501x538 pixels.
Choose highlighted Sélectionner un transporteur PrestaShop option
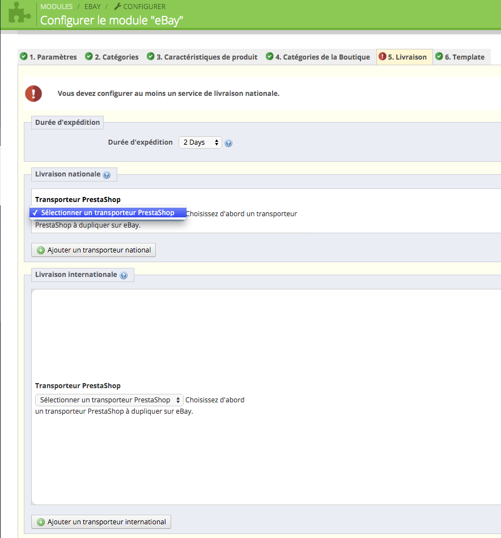108,213
